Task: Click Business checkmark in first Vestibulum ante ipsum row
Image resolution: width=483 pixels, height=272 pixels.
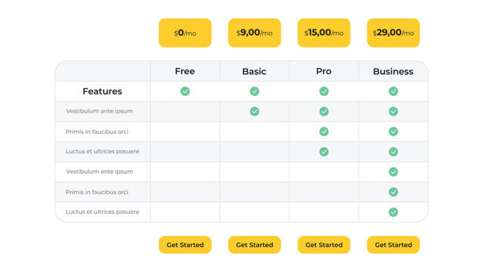Action: tap(393, 111)
